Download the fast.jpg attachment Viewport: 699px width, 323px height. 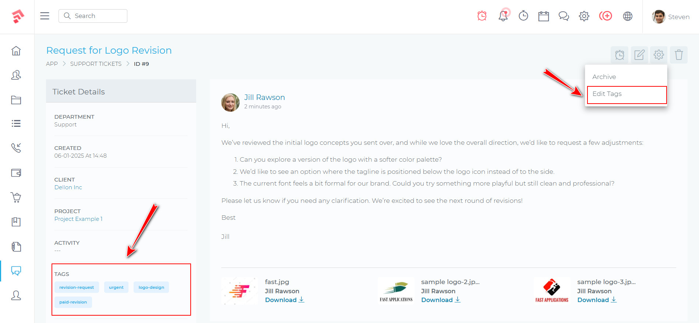284,300
